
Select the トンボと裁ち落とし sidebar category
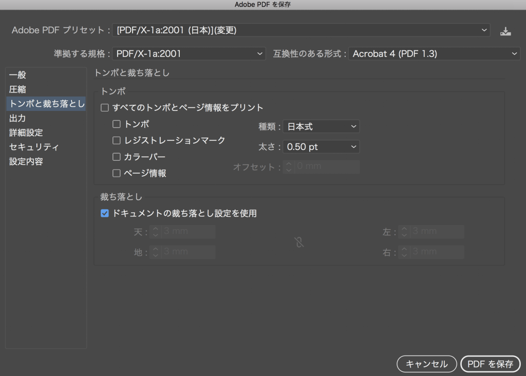pyautogui.click(x=46, y=104)
